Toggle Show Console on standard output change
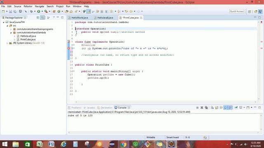Viewport: 264px width, 148px height. pyautogui.click(x=226, y=108)
